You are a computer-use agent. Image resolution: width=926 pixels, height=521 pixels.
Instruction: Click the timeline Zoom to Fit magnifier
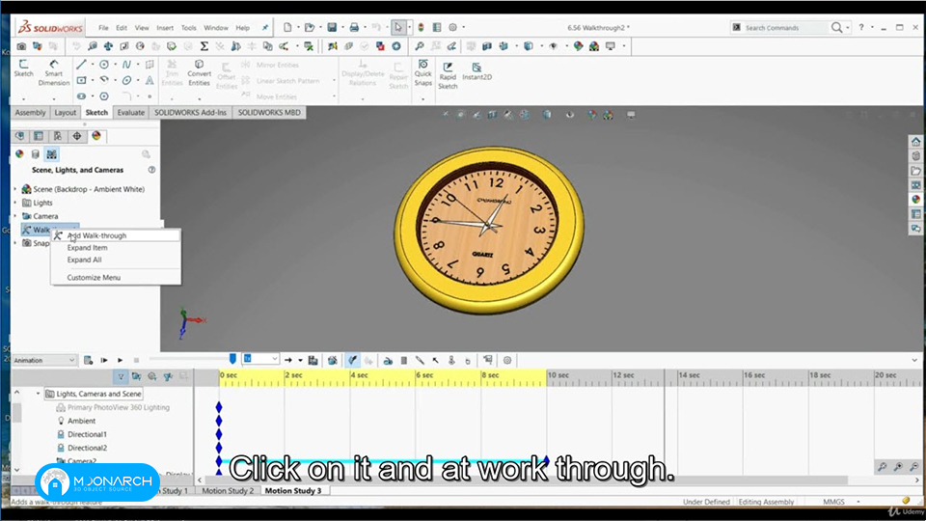pyautogui.click(x=883, y=467)
